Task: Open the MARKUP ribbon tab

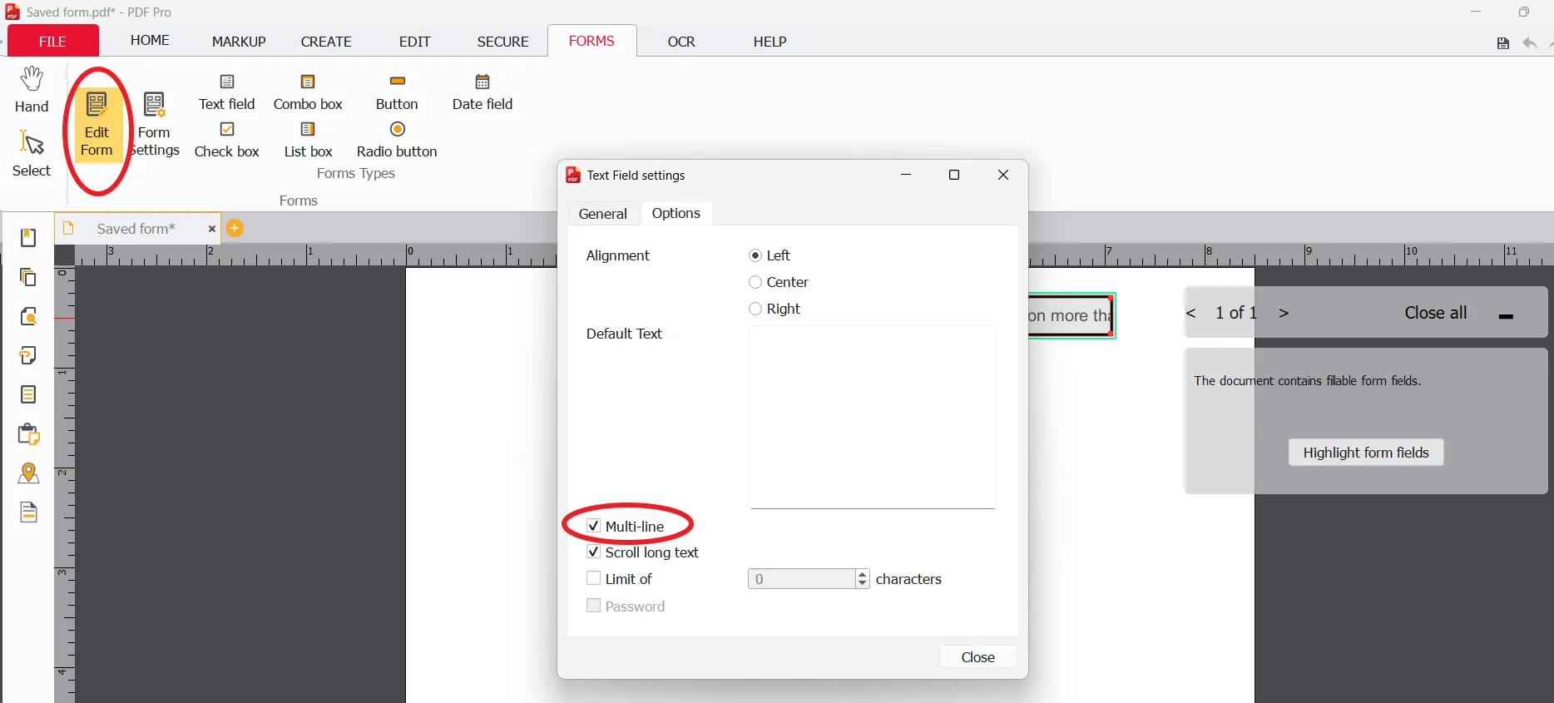Action: [239, 42]
